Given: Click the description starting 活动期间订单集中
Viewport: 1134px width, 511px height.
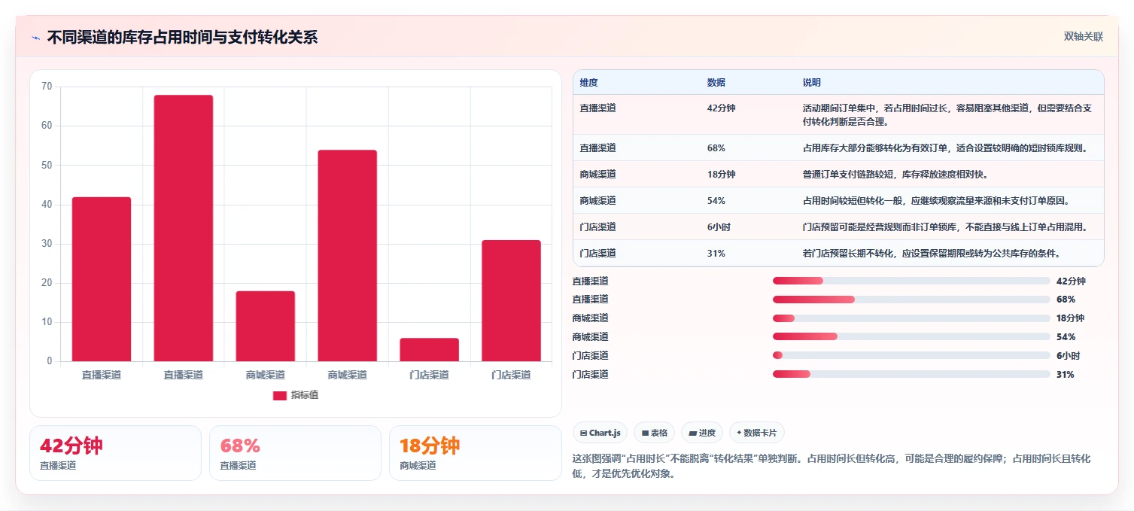Looking at the screenshot, I should 947,114.
